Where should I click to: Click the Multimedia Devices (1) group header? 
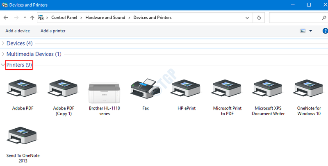tap(34, 54)
